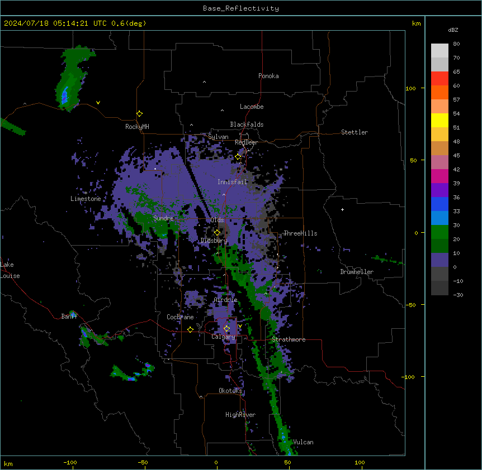Click the Calgary label
The height and width of the screenshot is (470, 482).
223,337
